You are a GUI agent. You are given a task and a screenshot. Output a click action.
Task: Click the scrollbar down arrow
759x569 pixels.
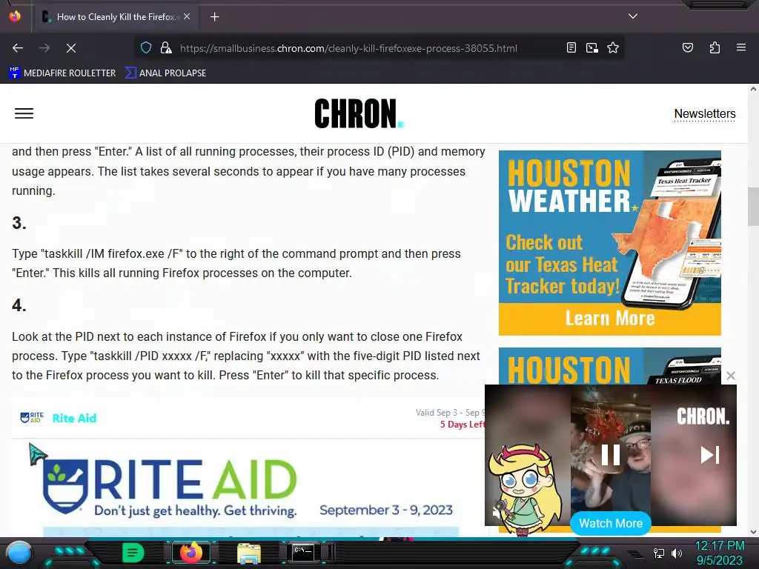pos(753,532)
